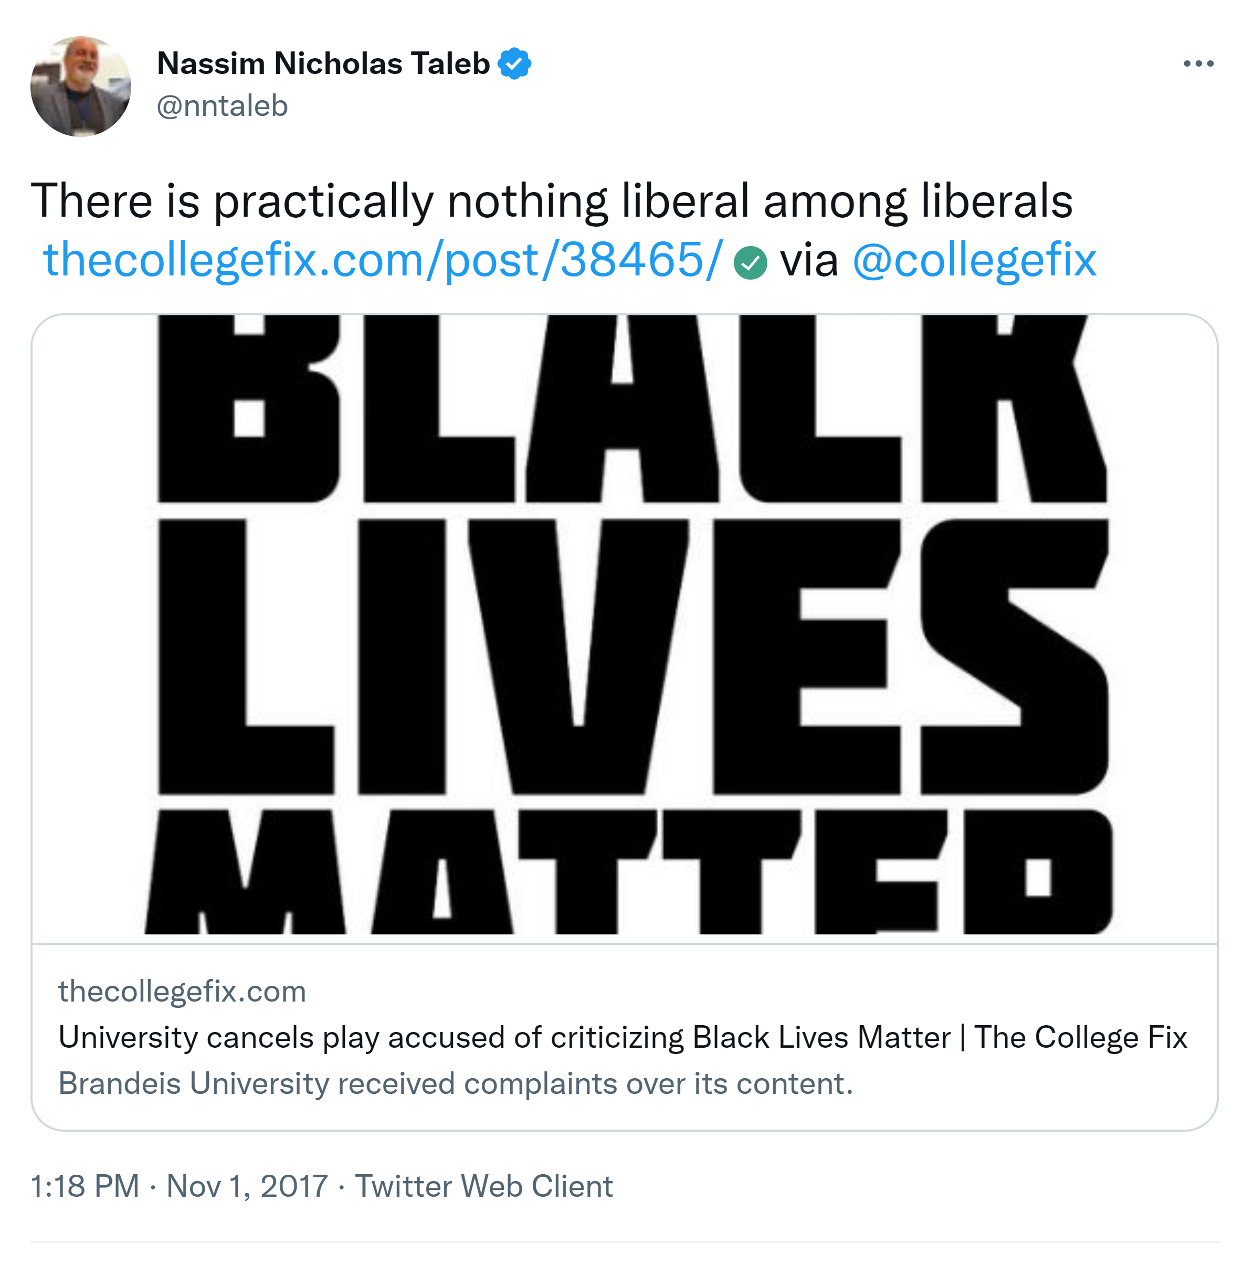Click the word 'via' in the tweet
The height and width of the screenshot is (1266, 1244).
pos(809,260)
